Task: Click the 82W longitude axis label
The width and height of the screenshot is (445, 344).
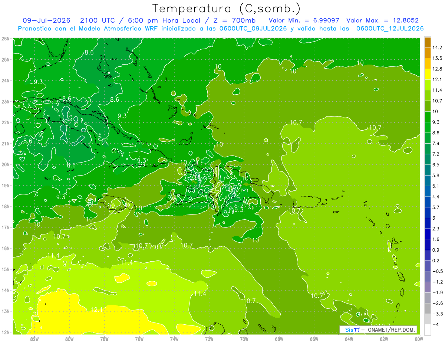Action: click(x=34, y=338)
